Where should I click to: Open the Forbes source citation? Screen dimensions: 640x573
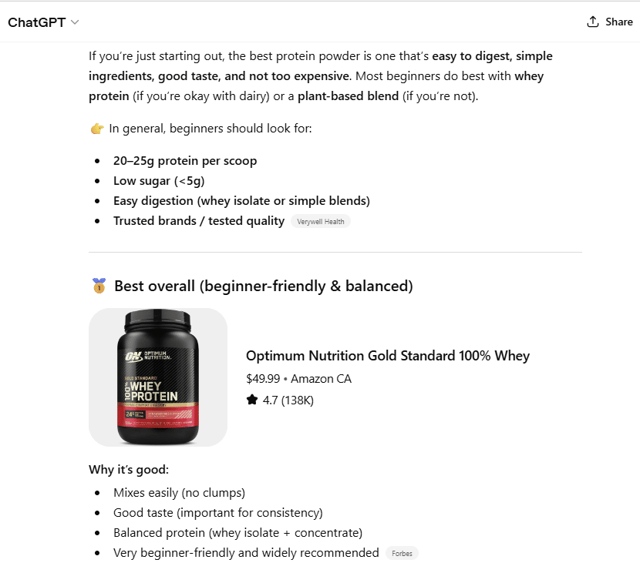pyautogui.click(x=401, y=553)
